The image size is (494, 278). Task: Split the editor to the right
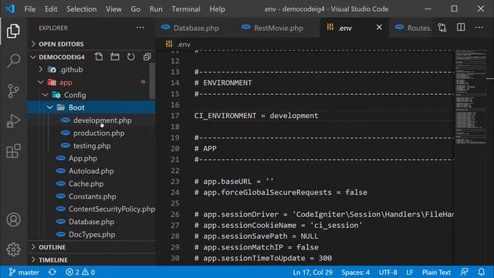point(461,28)
